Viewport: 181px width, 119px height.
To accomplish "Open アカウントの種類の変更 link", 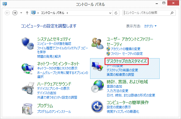I will (x=126, y=49).
